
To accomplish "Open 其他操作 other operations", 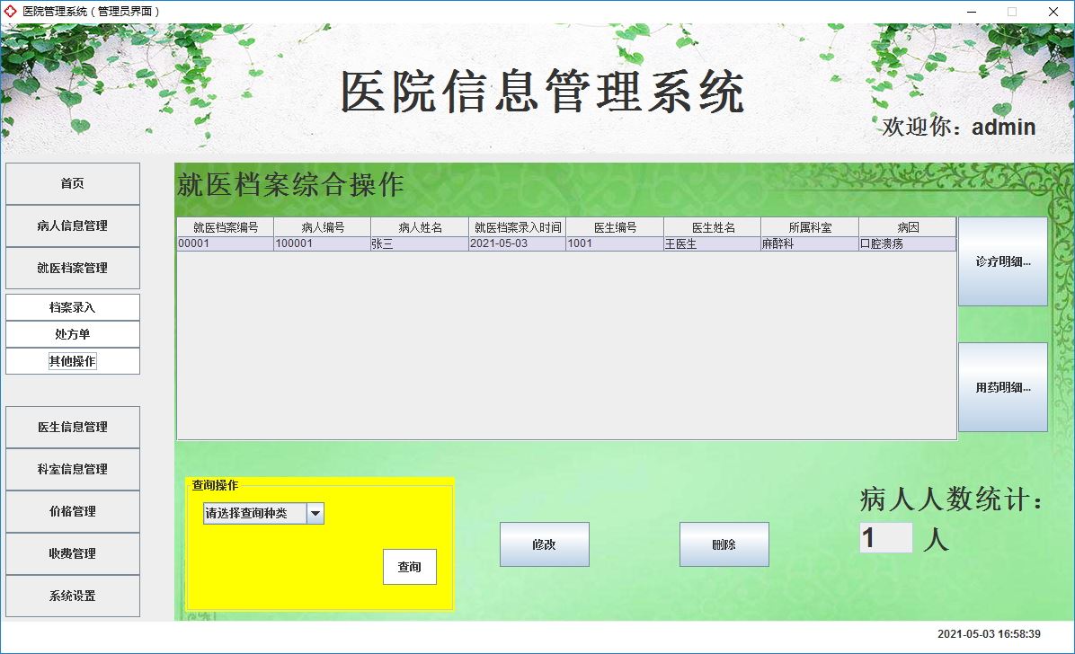I will [72, 360].
